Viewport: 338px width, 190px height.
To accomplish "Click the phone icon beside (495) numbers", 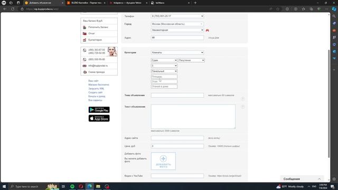I will 84,50.
